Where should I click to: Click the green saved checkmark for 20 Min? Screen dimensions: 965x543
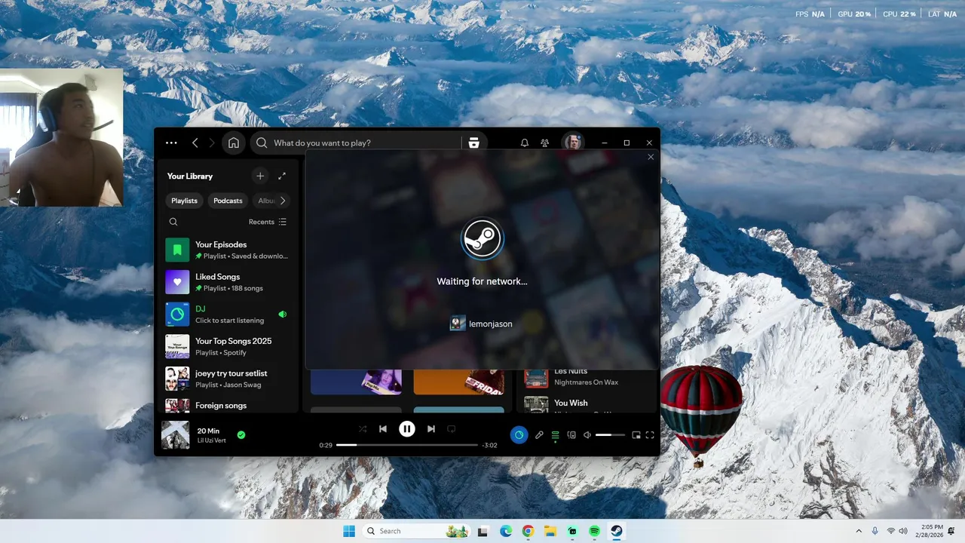pos(241,434)
